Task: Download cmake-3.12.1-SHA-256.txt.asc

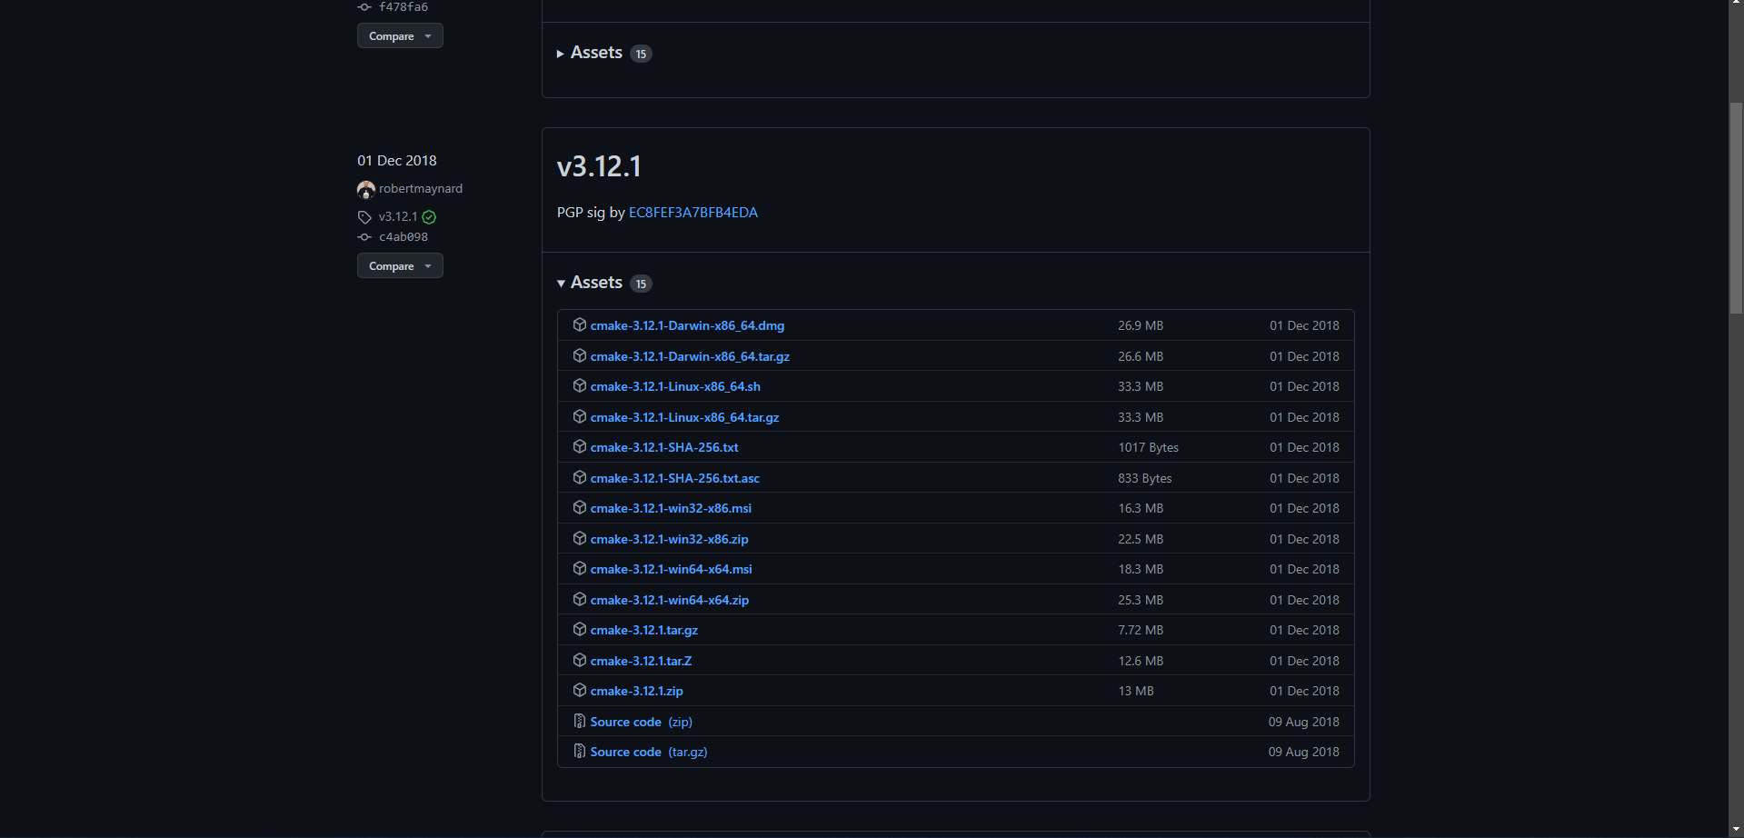Action: pos(675,478)
